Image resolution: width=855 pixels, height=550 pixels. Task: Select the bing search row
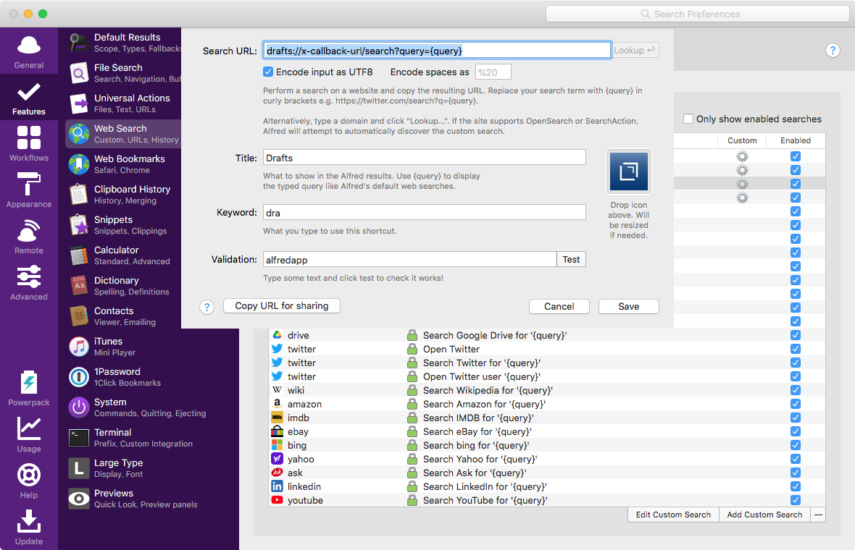point(547,446)
